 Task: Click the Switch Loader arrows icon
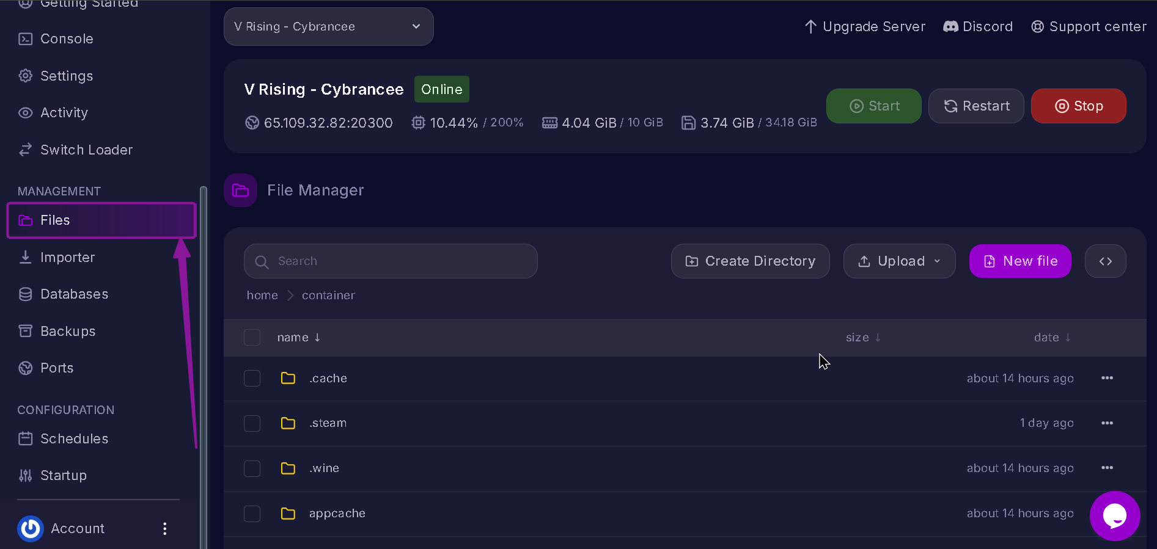(x=26, y=150)
